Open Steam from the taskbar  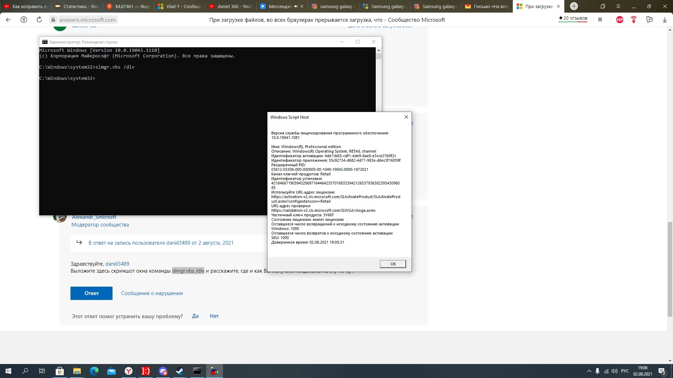pyautogui.click(x=180, y=371)
